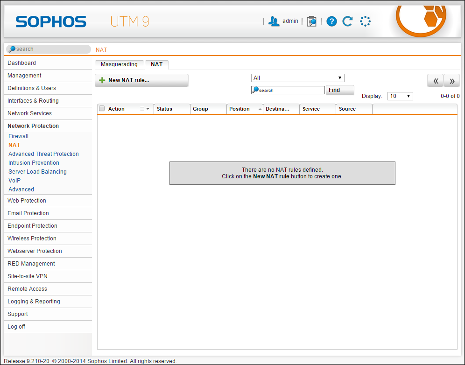Open Firewall in Network Protection menu
The height and width of the screenshot is (365, 465).
click(x=19, y=136)
